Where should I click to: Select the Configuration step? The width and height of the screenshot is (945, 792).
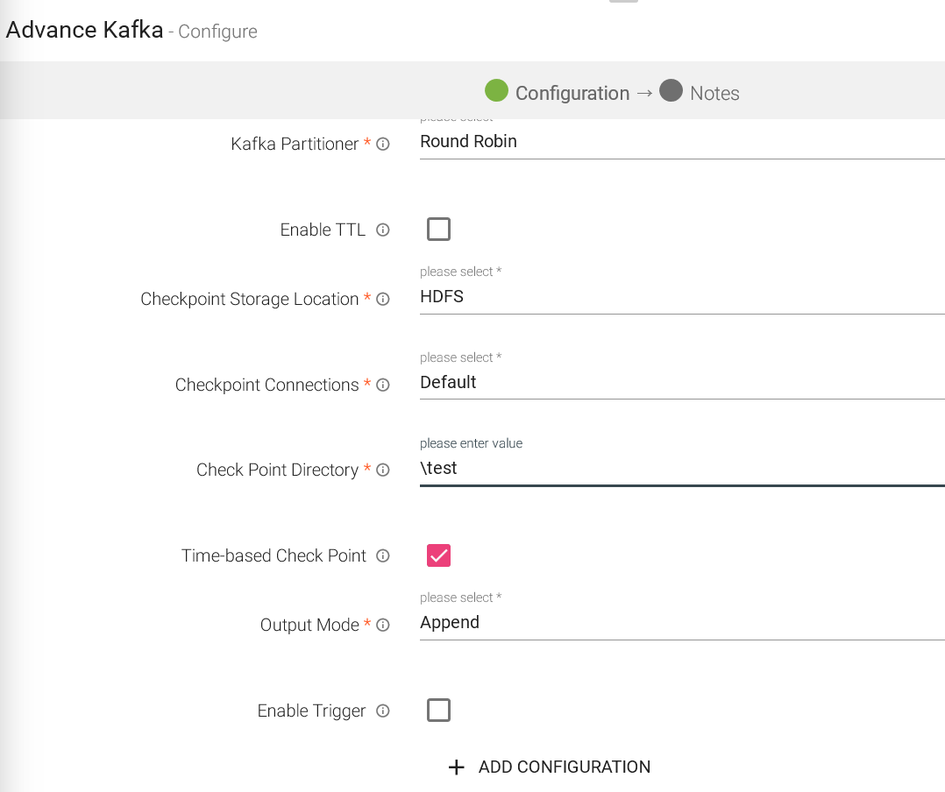pyautogui.click(x=558, y=93)
